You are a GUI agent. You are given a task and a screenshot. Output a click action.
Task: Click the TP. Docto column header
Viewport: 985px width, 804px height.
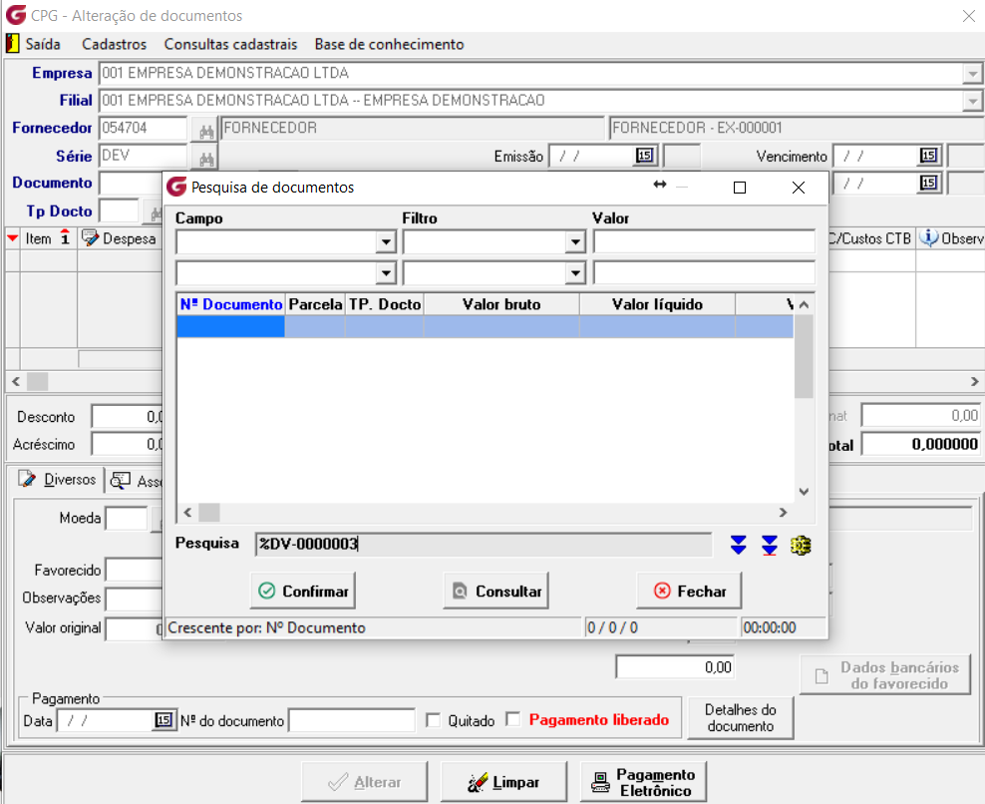click(x=385, y=304)
